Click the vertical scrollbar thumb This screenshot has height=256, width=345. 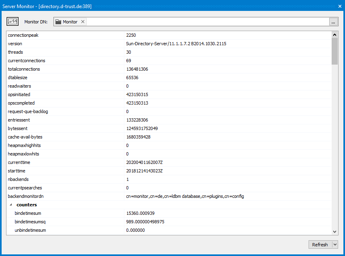point(335,50)
